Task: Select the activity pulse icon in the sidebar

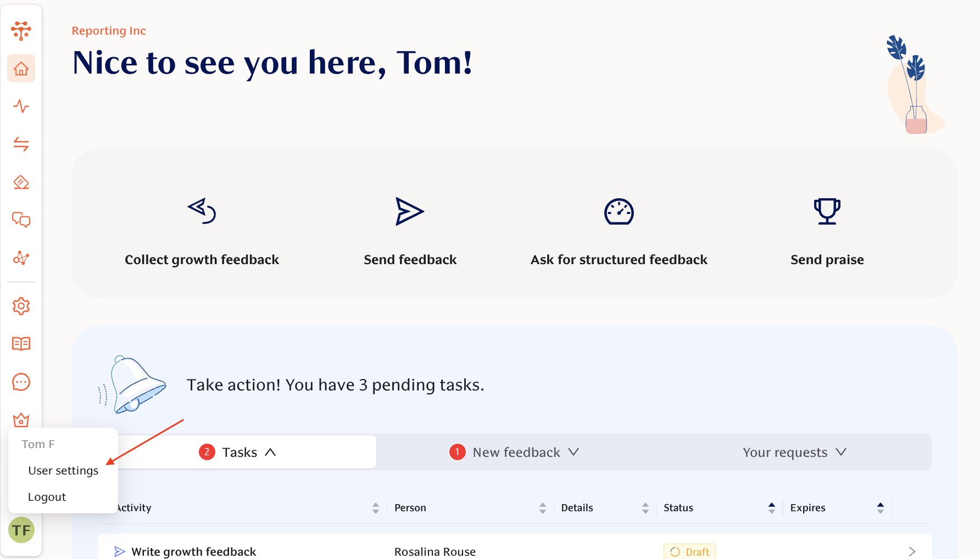Action: click(21, 107)
